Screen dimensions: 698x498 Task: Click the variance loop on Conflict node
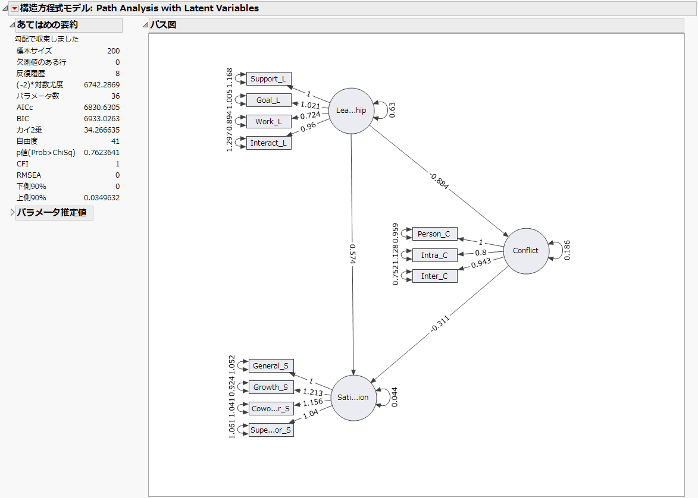point(556,250)
